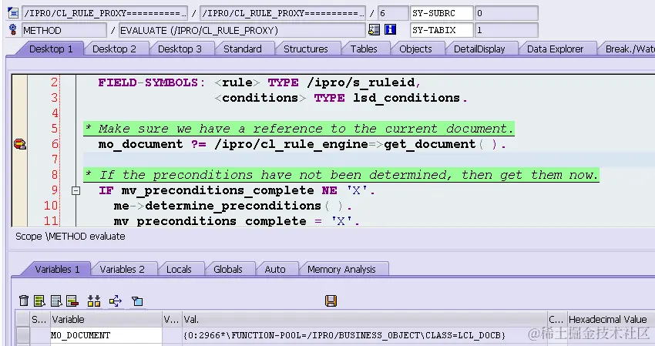Image resolution: width=655 pixels, height=346 pixels.
Task: Click the C... column header
Action: 557,319
